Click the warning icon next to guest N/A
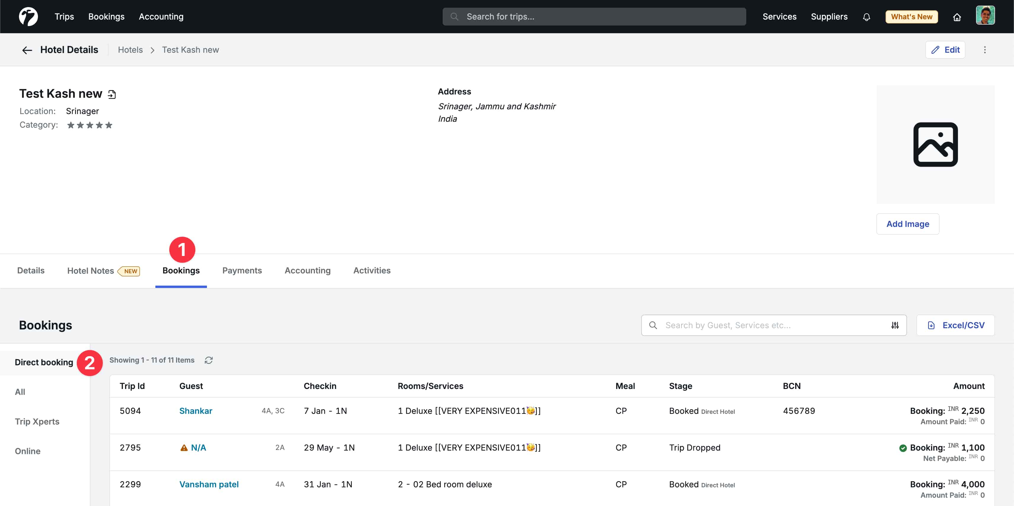Viewport: 1014px width, 506px height. [184, 448]
